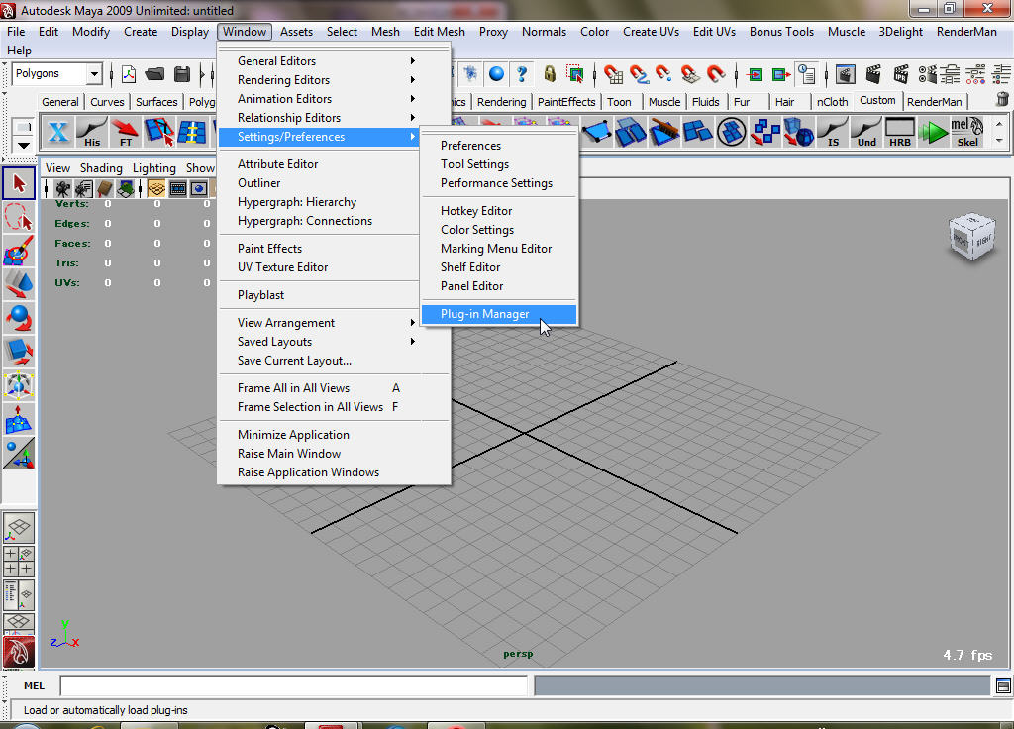Click the Und shelf icon
Screen dimensions: 1014x729
coord(866,132)
